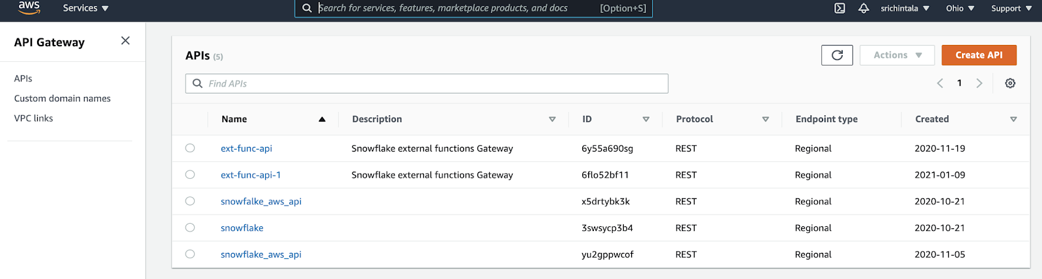Open Custom domain names in sidebar
Screen dimensions: 1042x279
point(63,98)
